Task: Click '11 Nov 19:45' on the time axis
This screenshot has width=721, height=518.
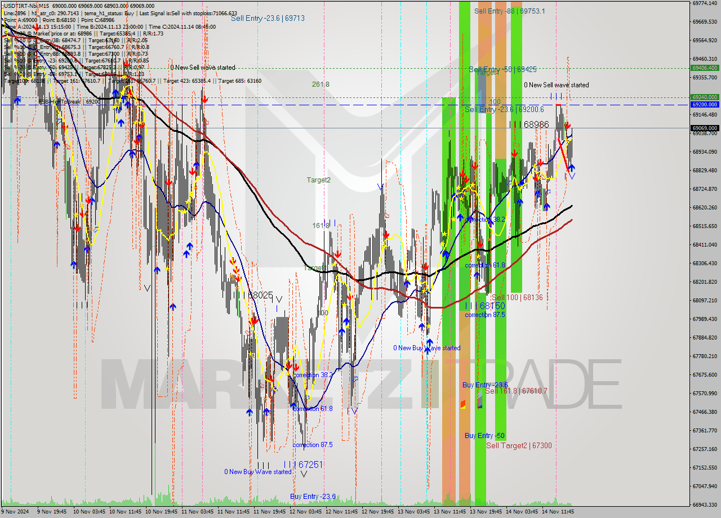Action: point(269,512)
